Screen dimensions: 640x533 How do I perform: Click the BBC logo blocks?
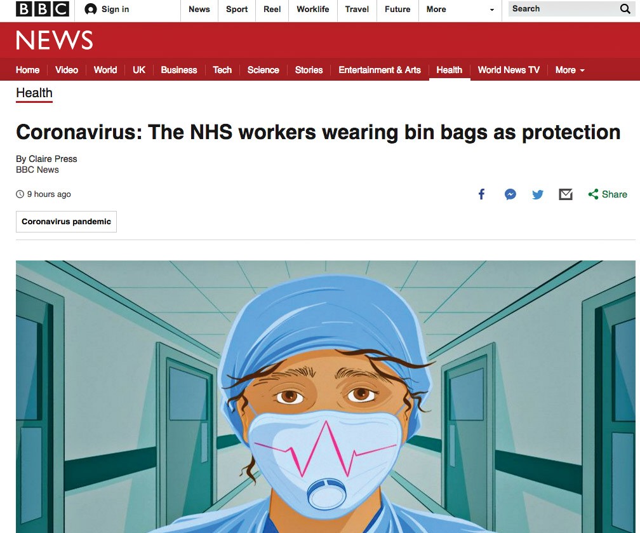(x=43, y=9)
